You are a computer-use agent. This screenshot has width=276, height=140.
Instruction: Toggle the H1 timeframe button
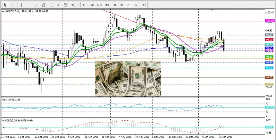(x=114, y=5)
